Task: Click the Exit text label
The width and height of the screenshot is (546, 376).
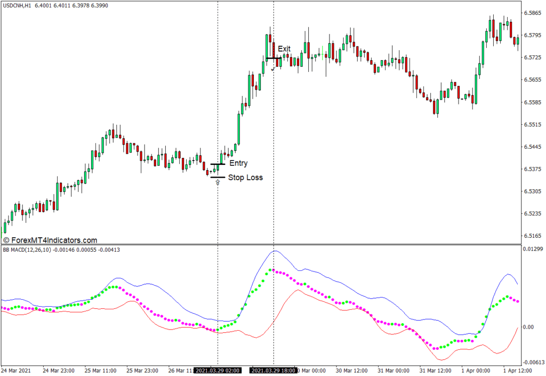Action: click(x=284, y=49)
